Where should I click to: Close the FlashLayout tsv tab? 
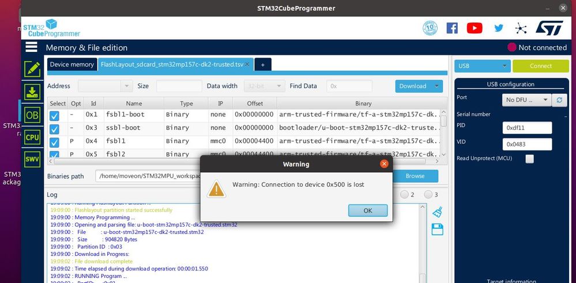pyautogui.click(x=247, y=64)
